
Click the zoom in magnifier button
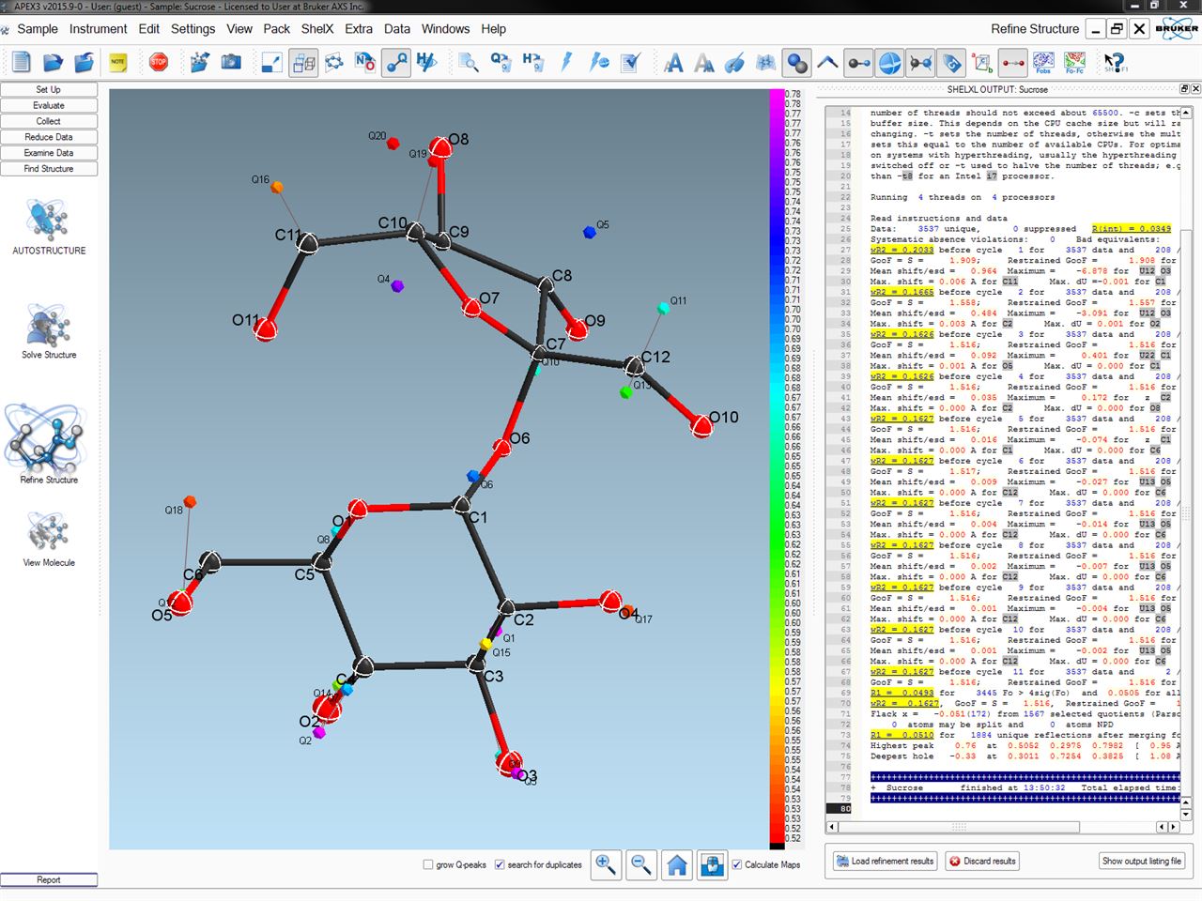point(607,864)
